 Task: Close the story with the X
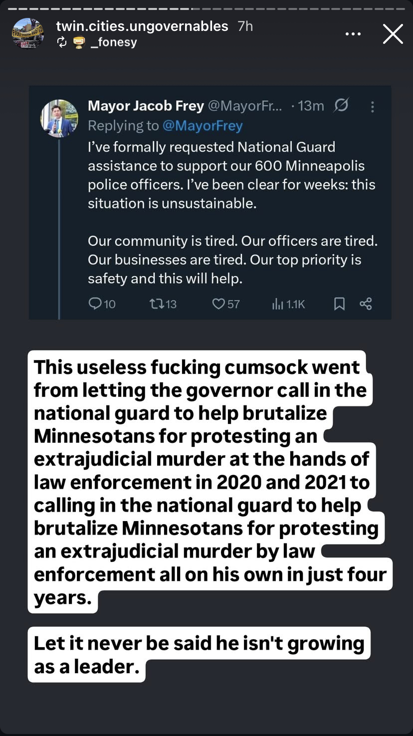click(393, 34)
